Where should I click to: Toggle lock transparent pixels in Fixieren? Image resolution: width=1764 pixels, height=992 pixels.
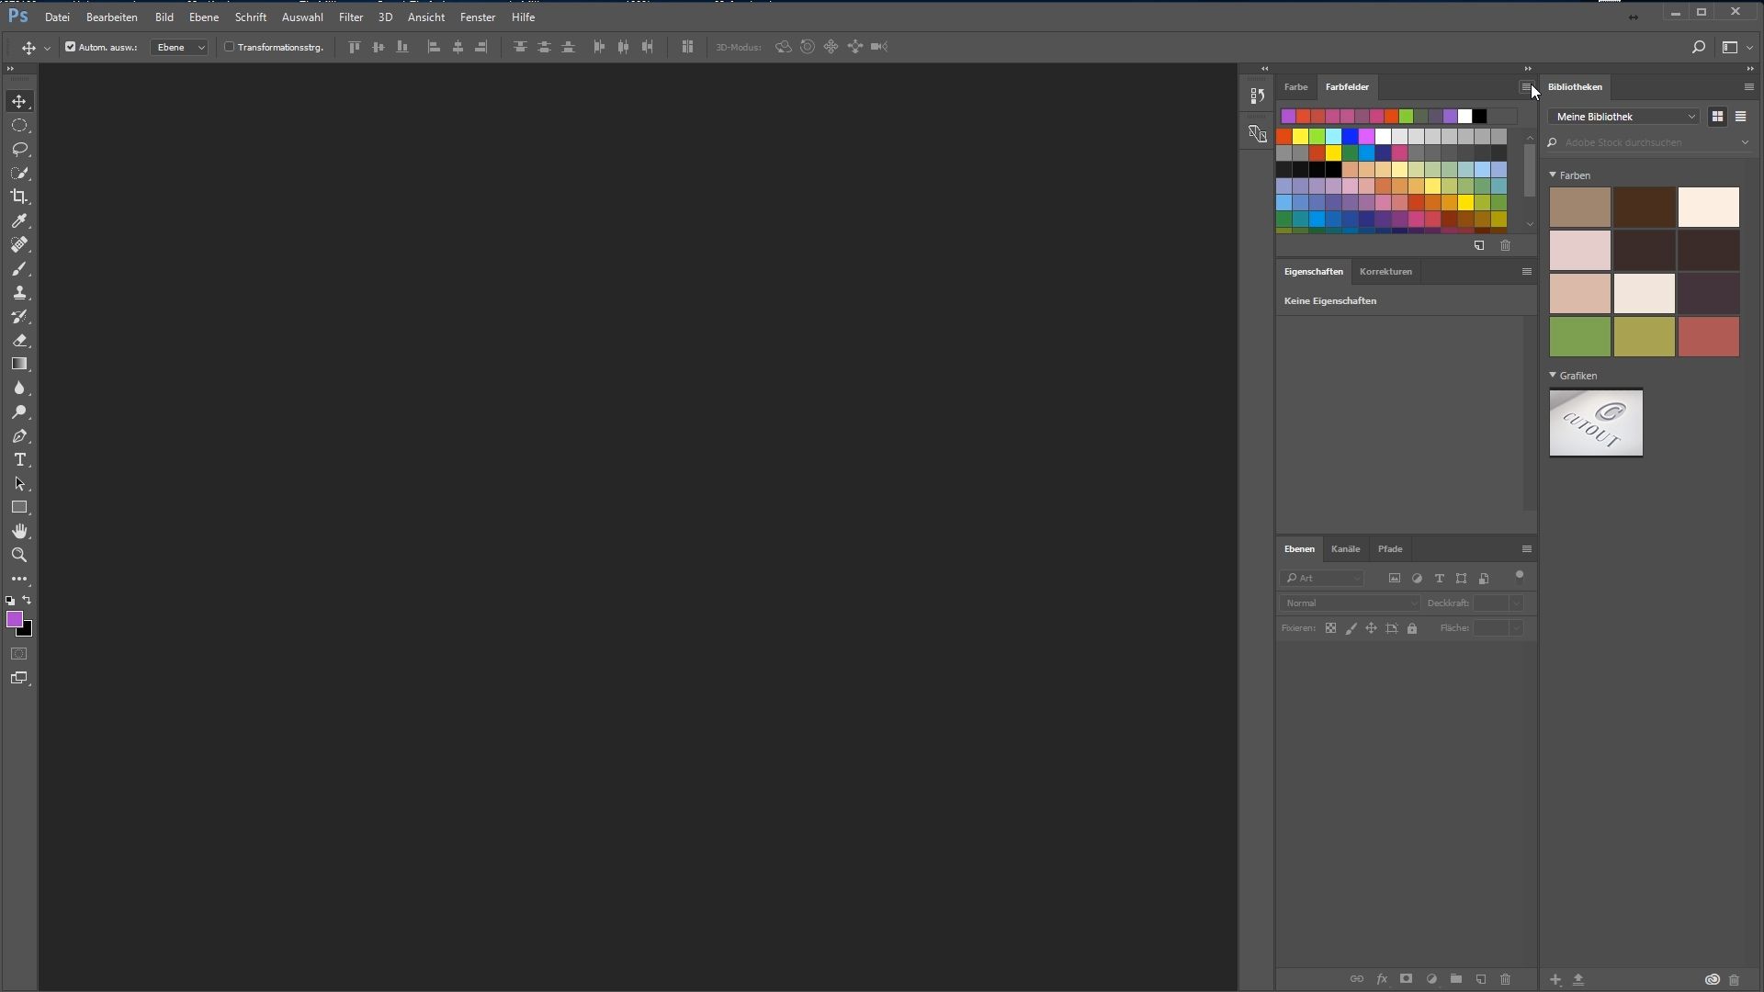(x=1330, y=628)
